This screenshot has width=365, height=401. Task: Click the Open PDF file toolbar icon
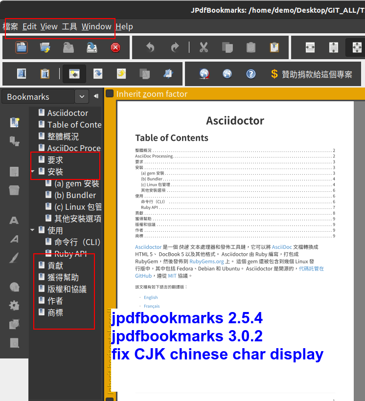(x=22, y=47)
